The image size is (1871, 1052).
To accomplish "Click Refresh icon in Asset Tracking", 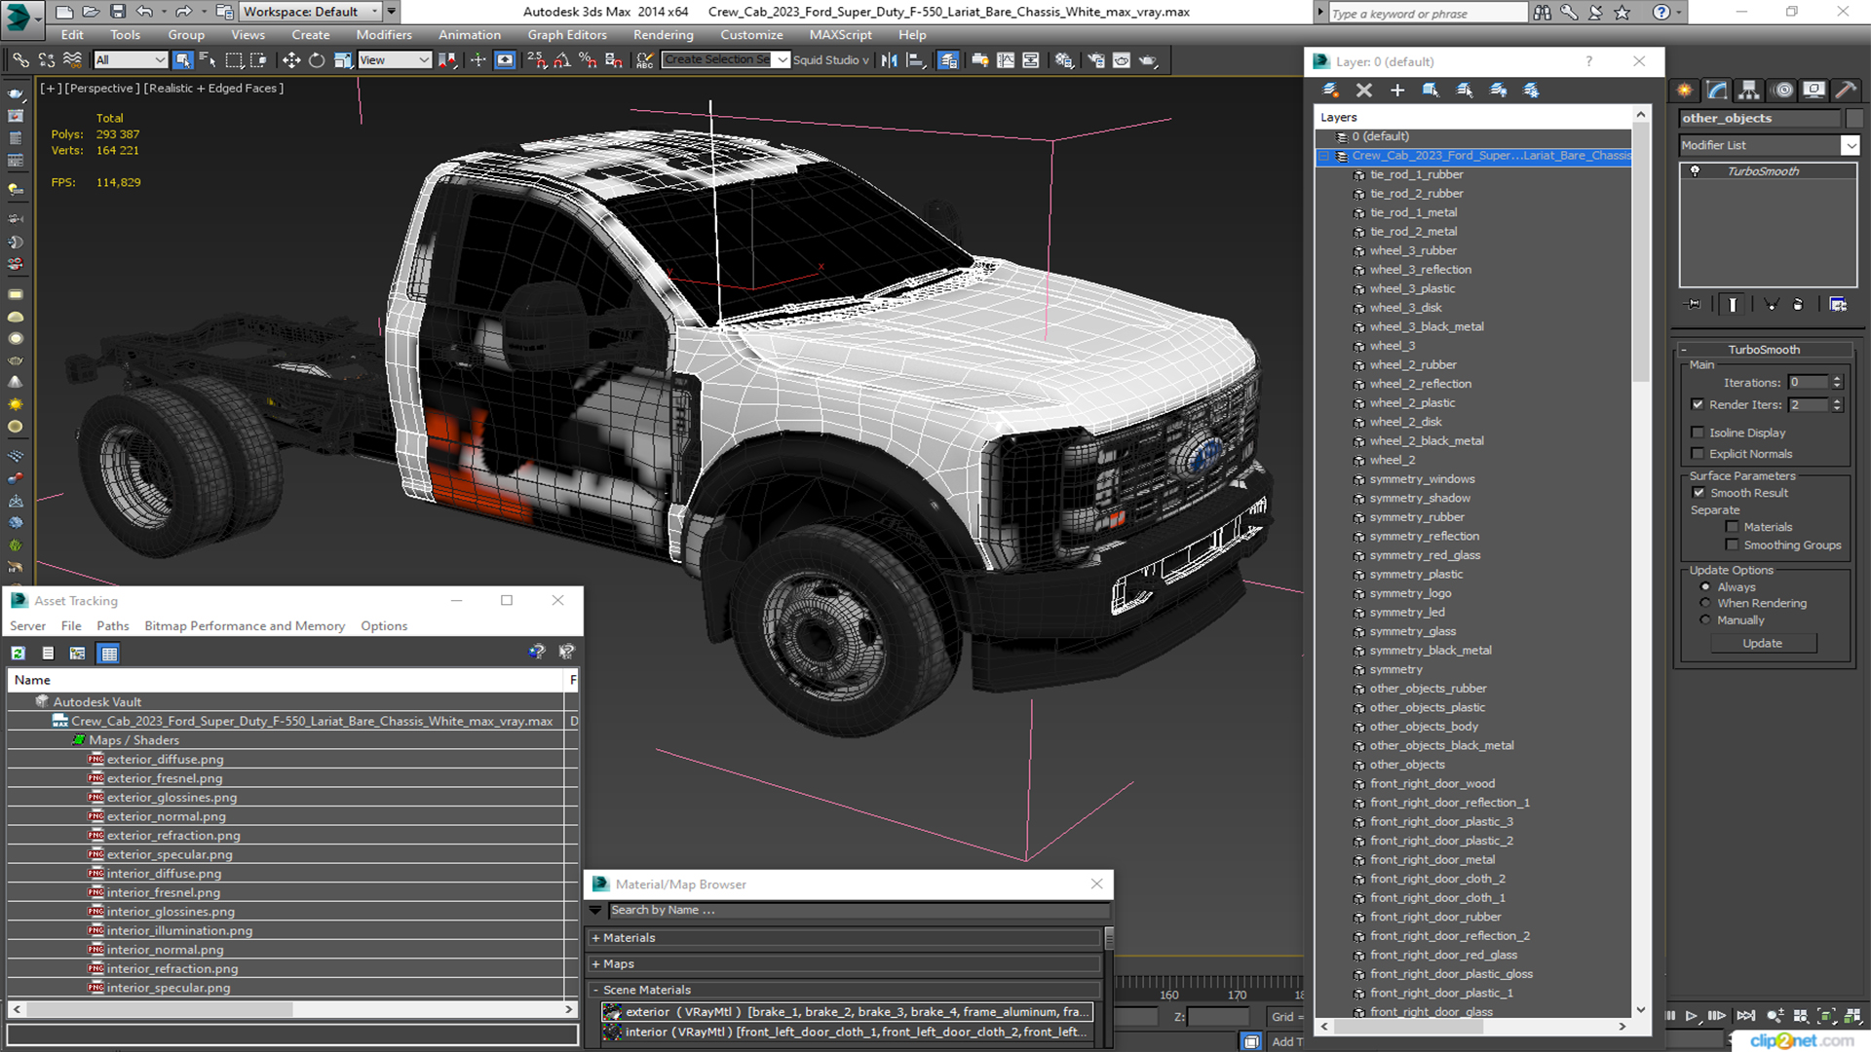I will click(19, 654).
